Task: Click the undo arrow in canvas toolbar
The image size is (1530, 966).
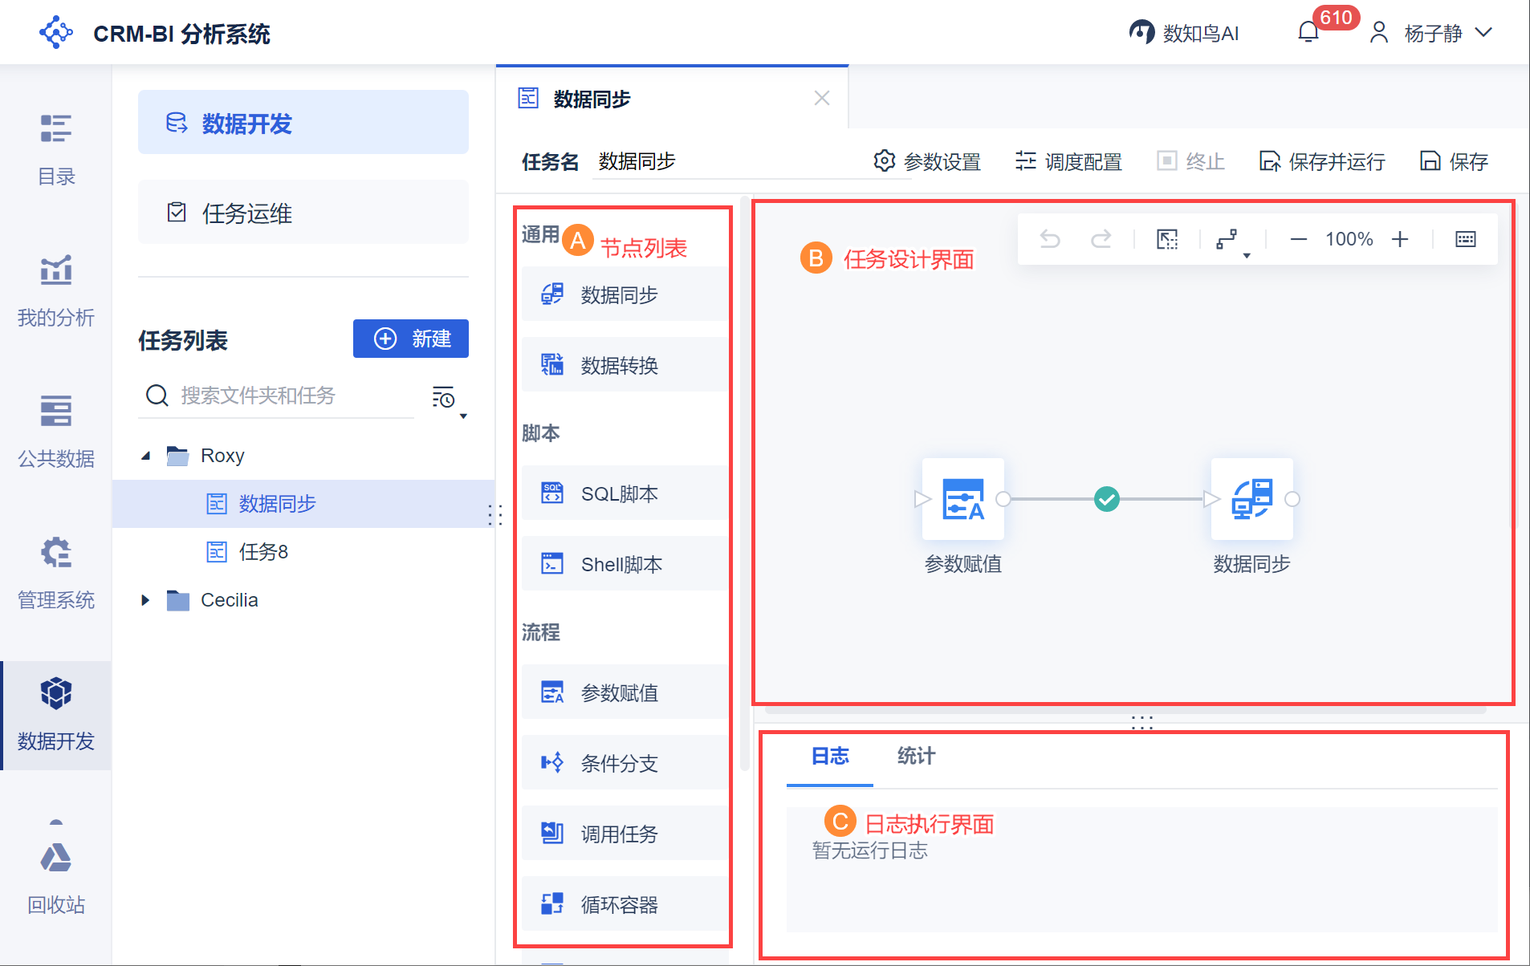Action: 1049,239
